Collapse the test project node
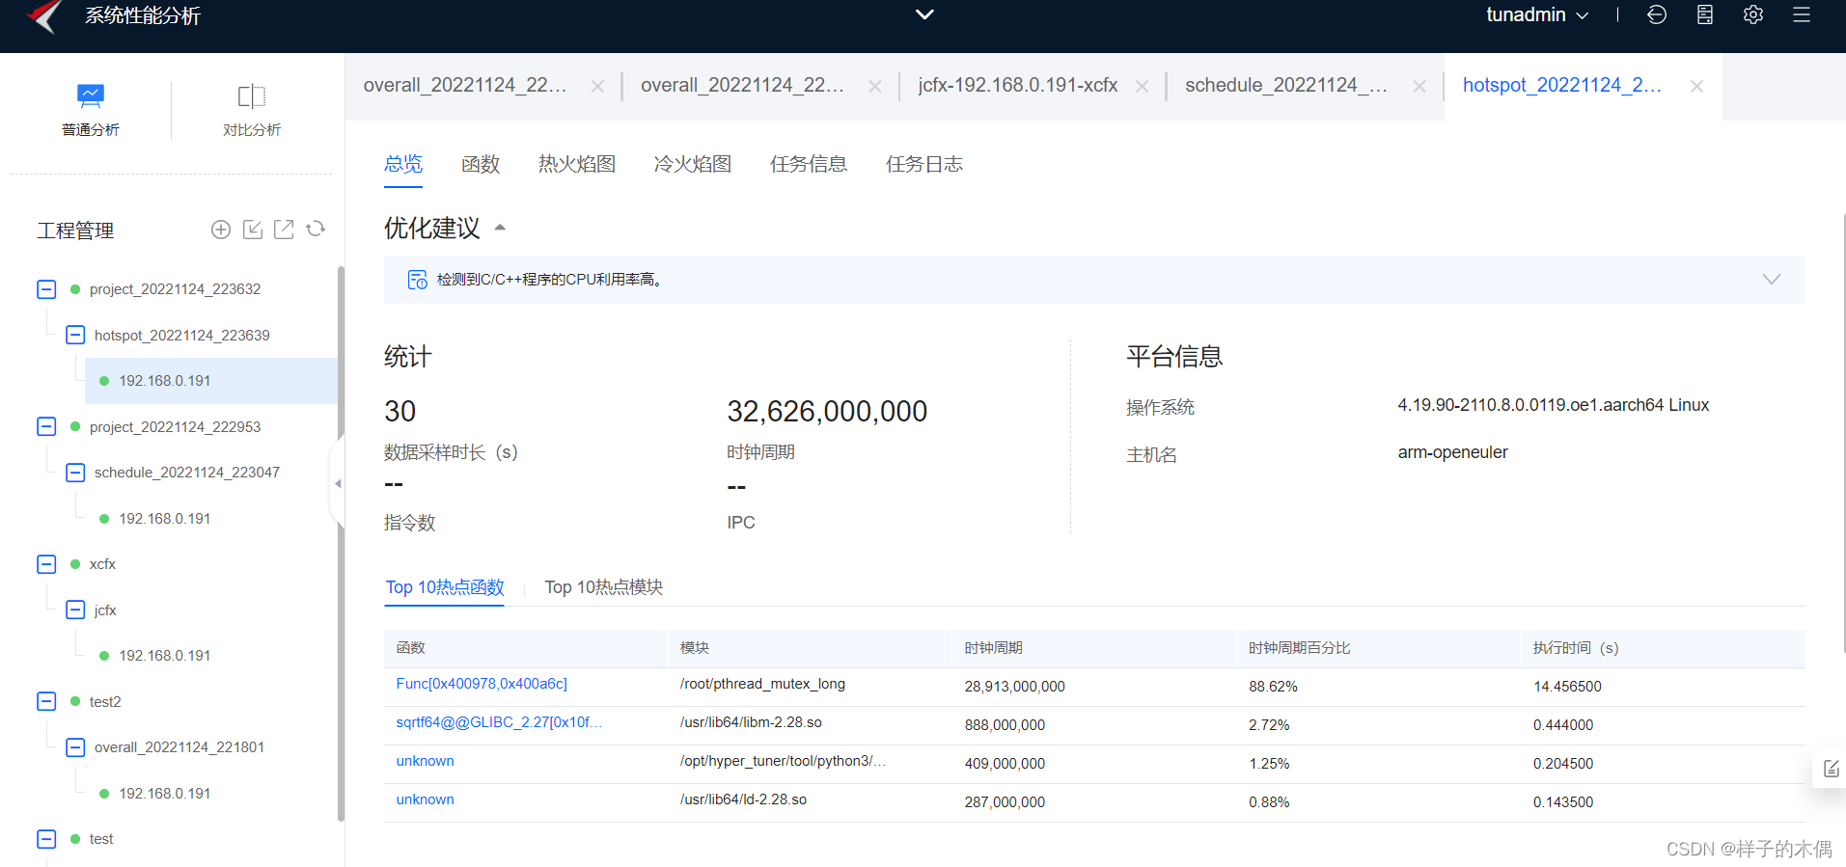1846x867 pixels. pyautogui.click(x=46, y=839)
